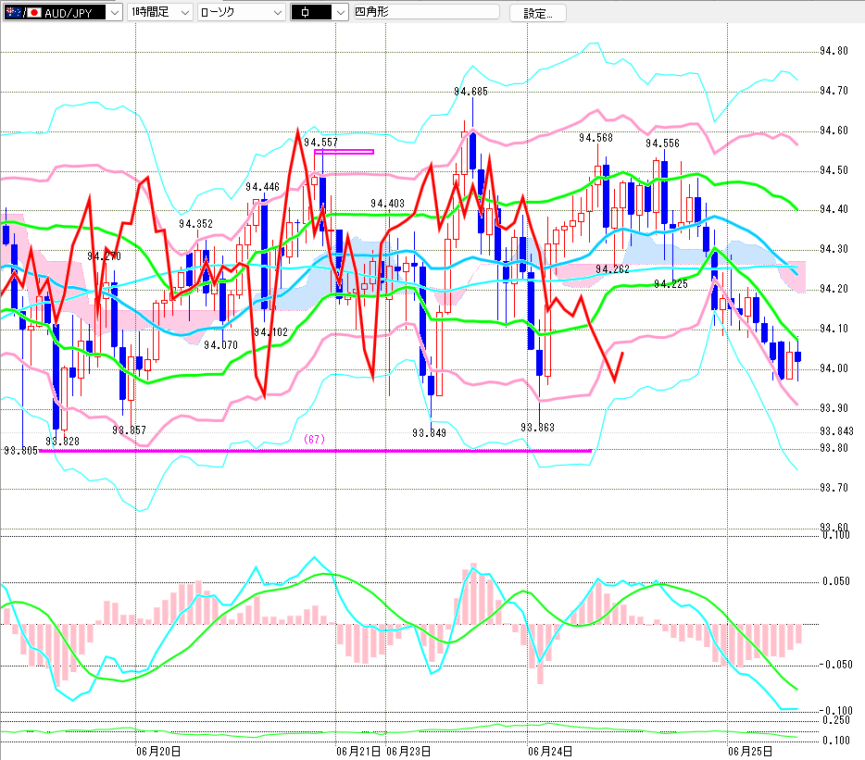Open the ローソク chart type dropdown
The image size is (865, 760).
point(241,12)
